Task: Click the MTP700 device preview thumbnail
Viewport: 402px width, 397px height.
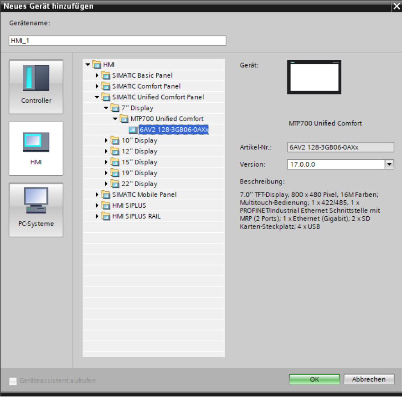Action: 314,77
